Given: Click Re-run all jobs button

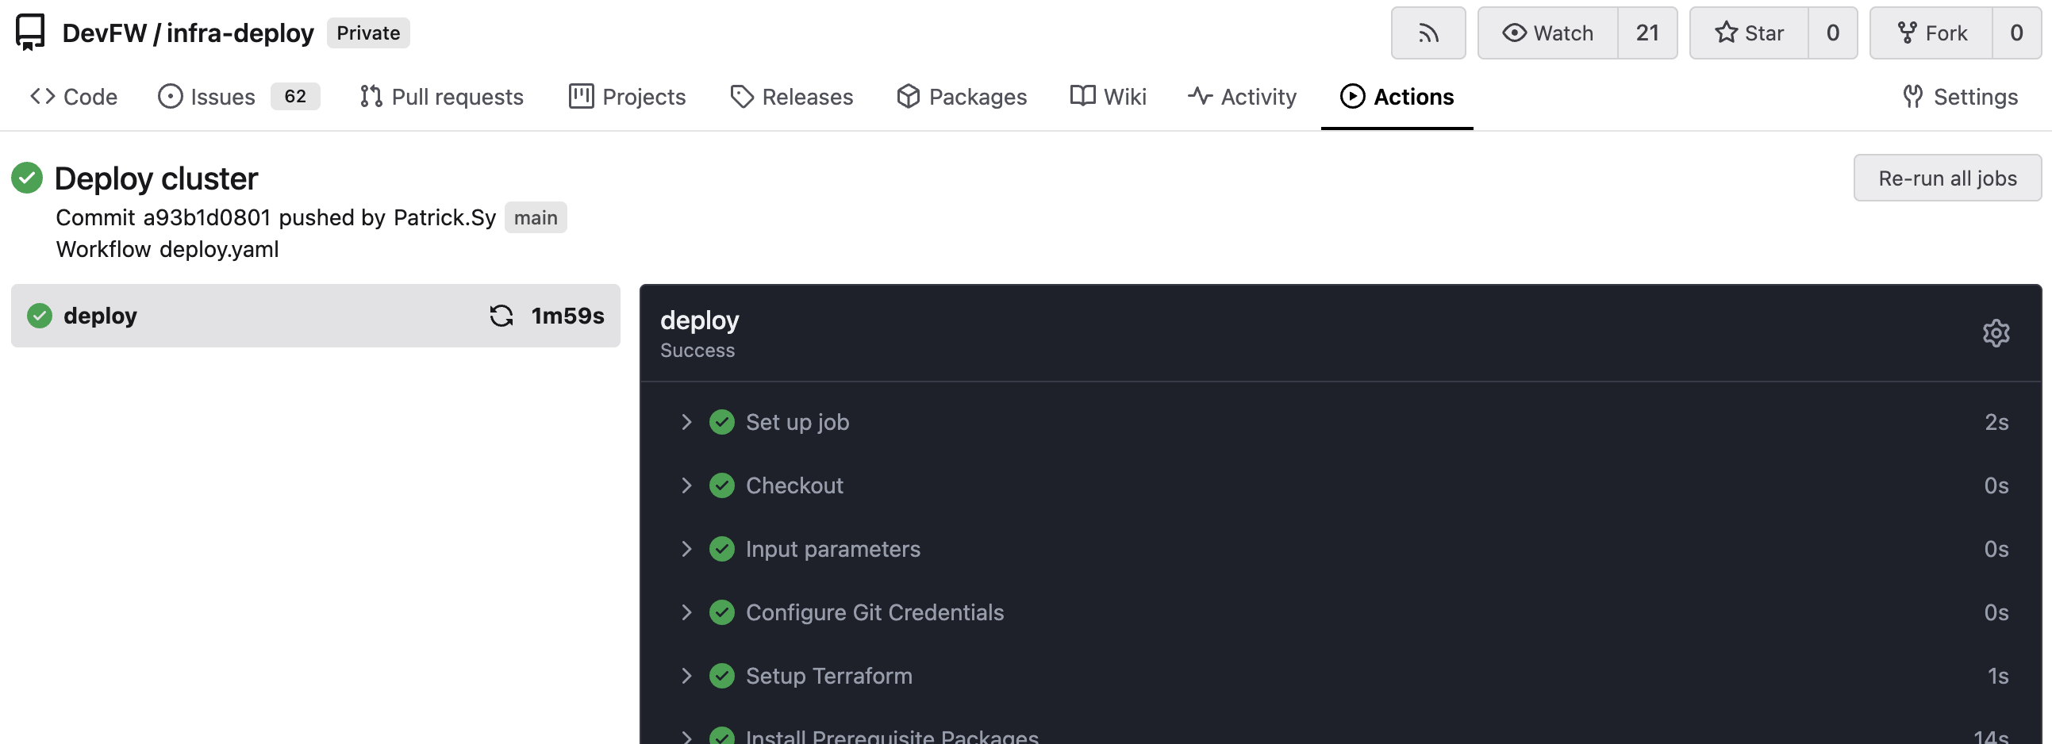Looking at the screenshot, I should coord(1946,178).
